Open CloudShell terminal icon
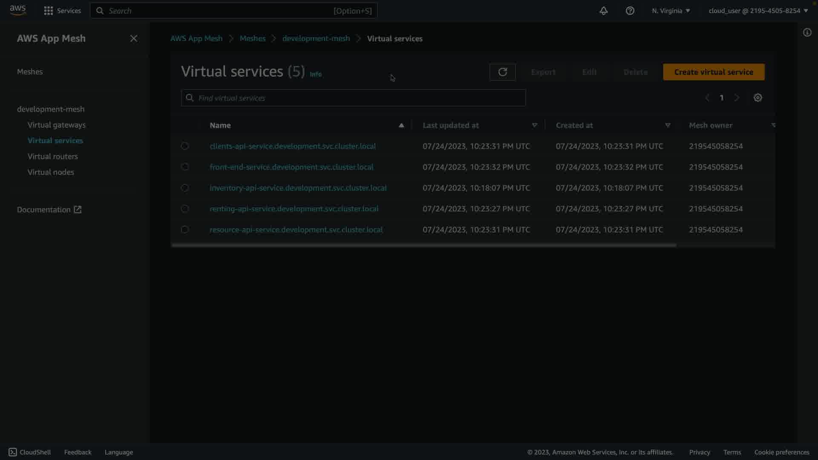Viewport: 818px width, 460px height. [x=13, y=452]
